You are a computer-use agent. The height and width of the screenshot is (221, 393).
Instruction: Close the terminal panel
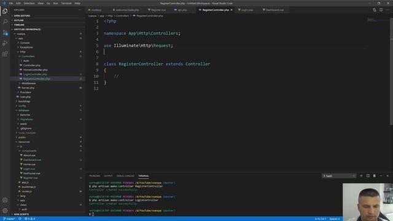tap(387, 176)
